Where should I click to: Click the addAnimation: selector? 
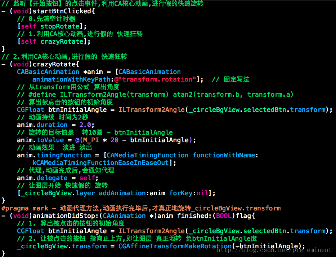[124, 193]
